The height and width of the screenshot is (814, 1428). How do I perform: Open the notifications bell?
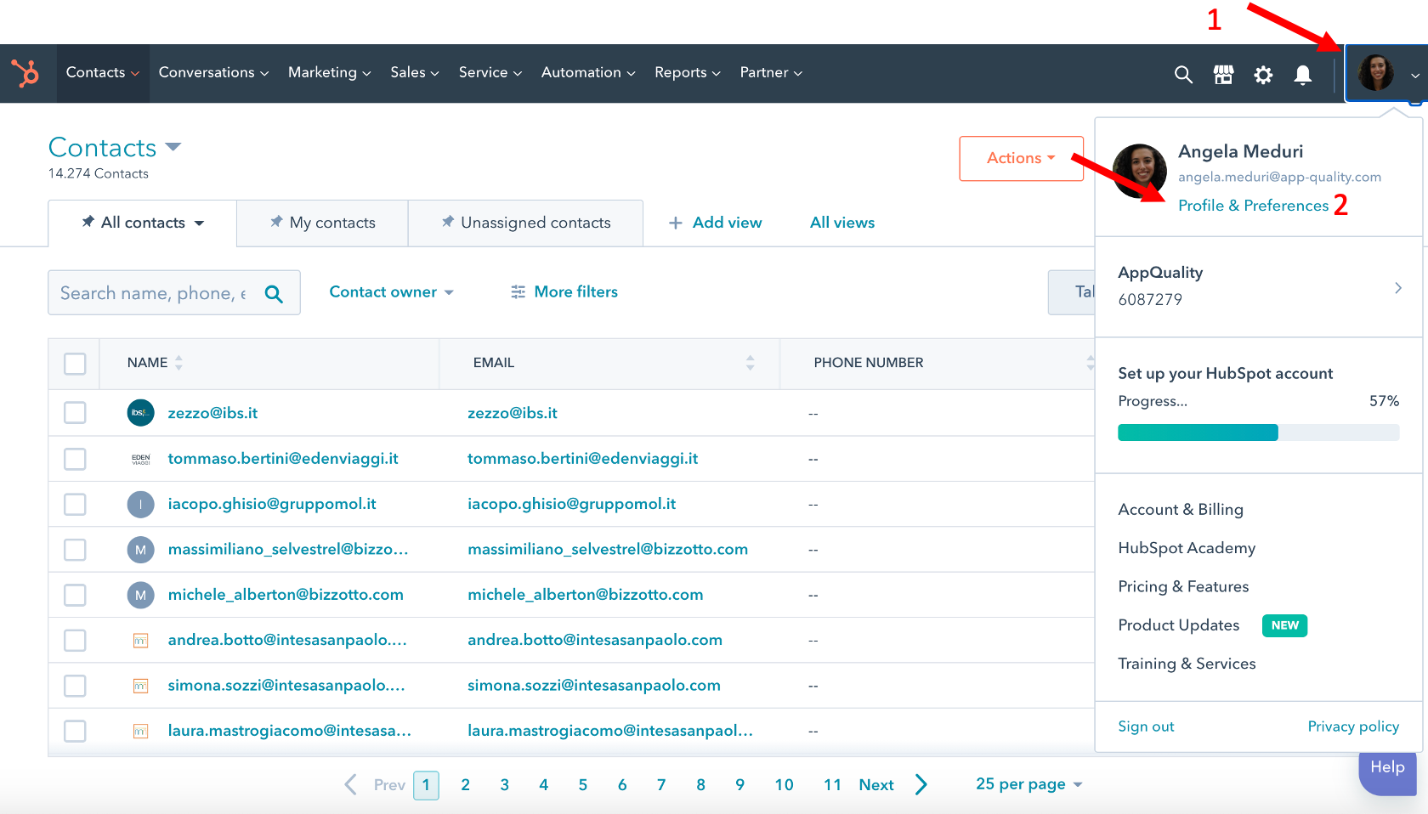pyautogui.click(x=1302, y=75)
